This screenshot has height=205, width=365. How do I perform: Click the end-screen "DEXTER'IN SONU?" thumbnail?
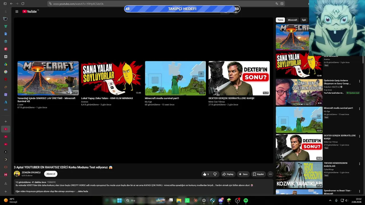point(239,78)
